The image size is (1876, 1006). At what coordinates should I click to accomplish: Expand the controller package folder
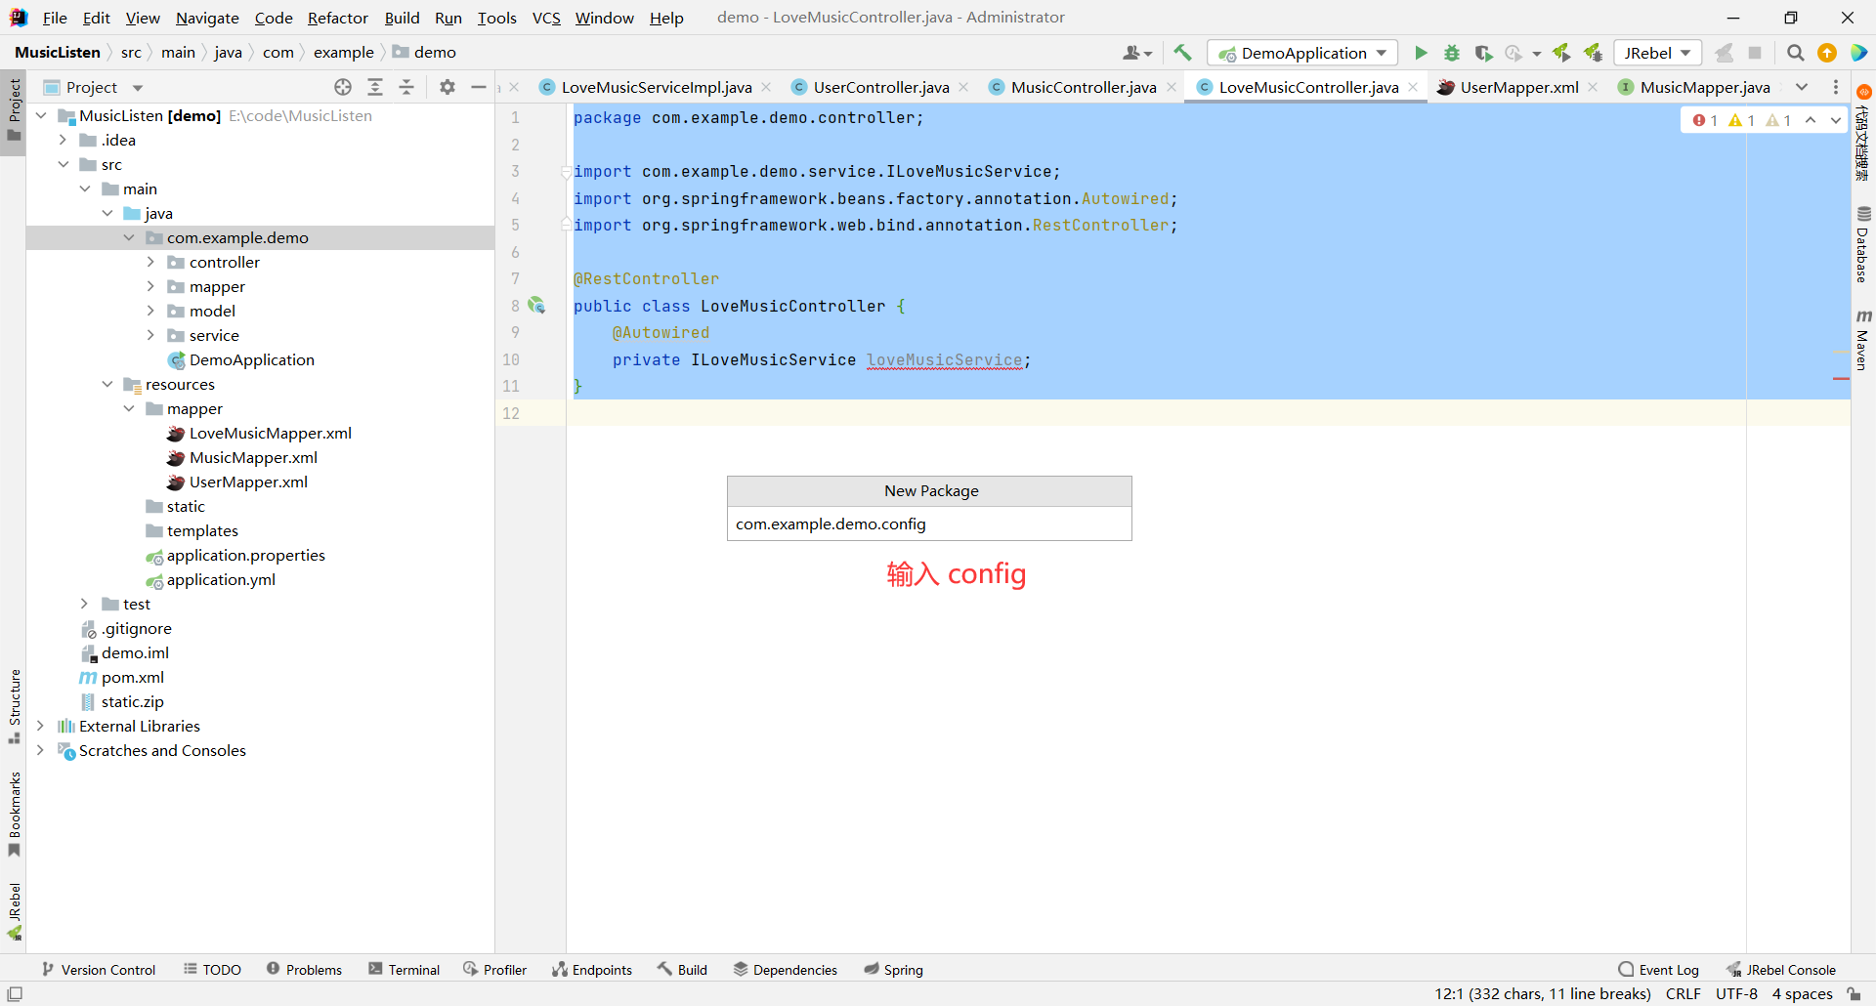click(150, 262)
